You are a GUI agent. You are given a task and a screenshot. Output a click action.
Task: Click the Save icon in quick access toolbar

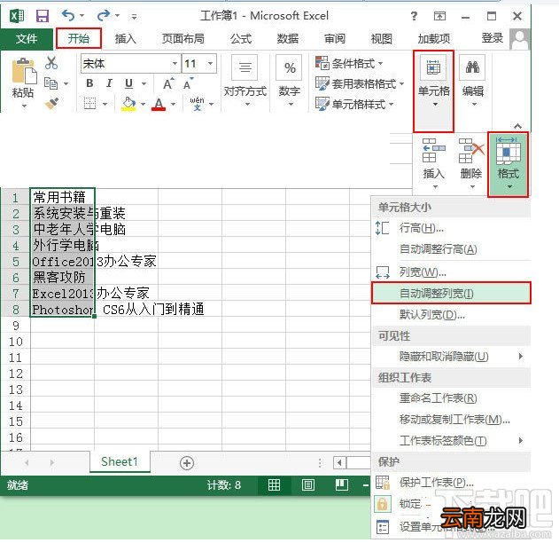43,16
